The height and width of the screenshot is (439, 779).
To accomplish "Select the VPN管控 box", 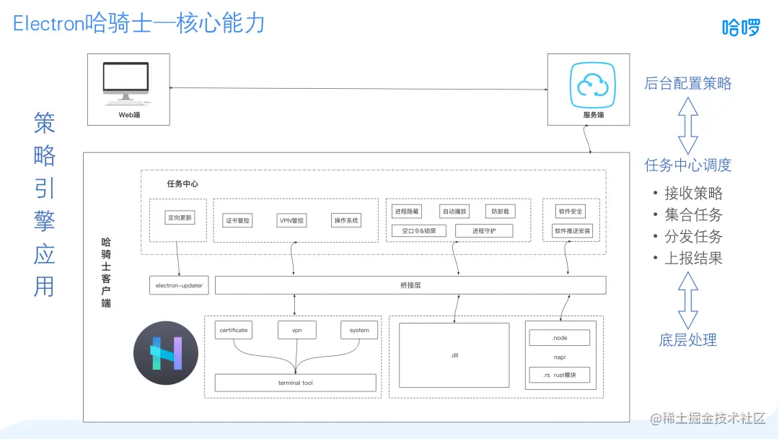I will pos(291,220).
